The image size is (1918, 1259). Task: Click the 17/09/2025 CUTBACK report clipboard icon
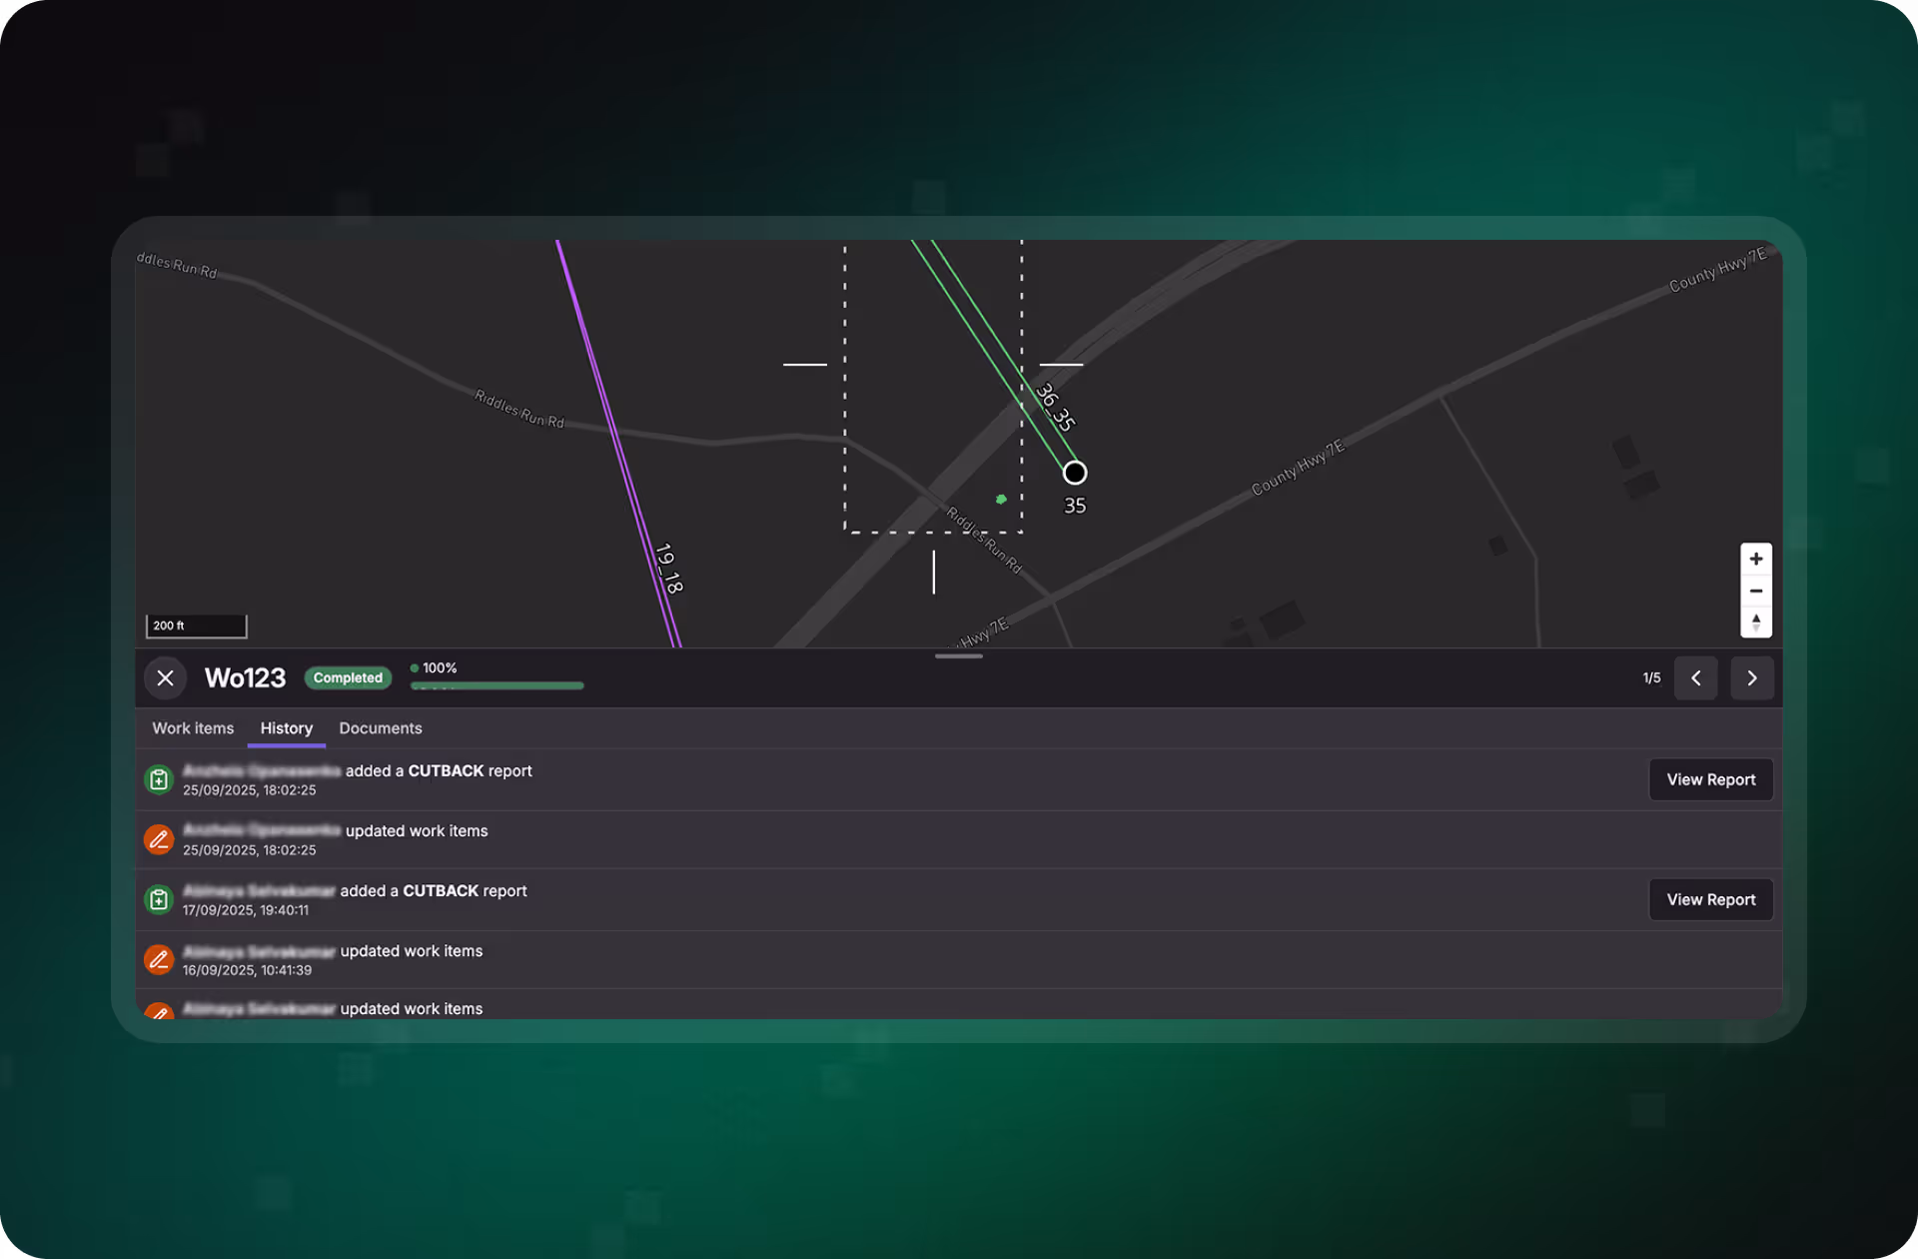coord(159,899)
